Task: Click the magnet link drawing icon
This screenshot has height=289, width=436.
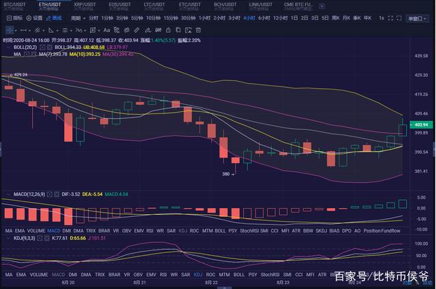Action: point(116,31)
